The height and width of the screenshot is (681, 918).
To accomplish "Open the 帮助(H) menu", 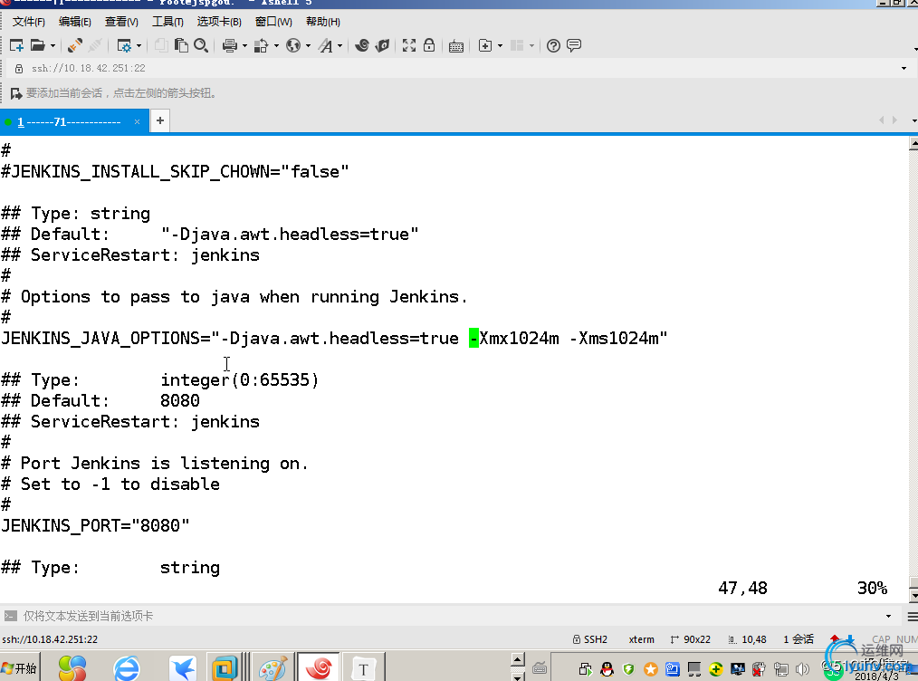I will [x=322, y=22].
